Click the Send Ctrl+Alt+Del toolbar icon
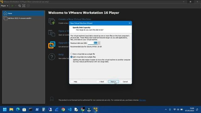201x113 pixels. 19,6
